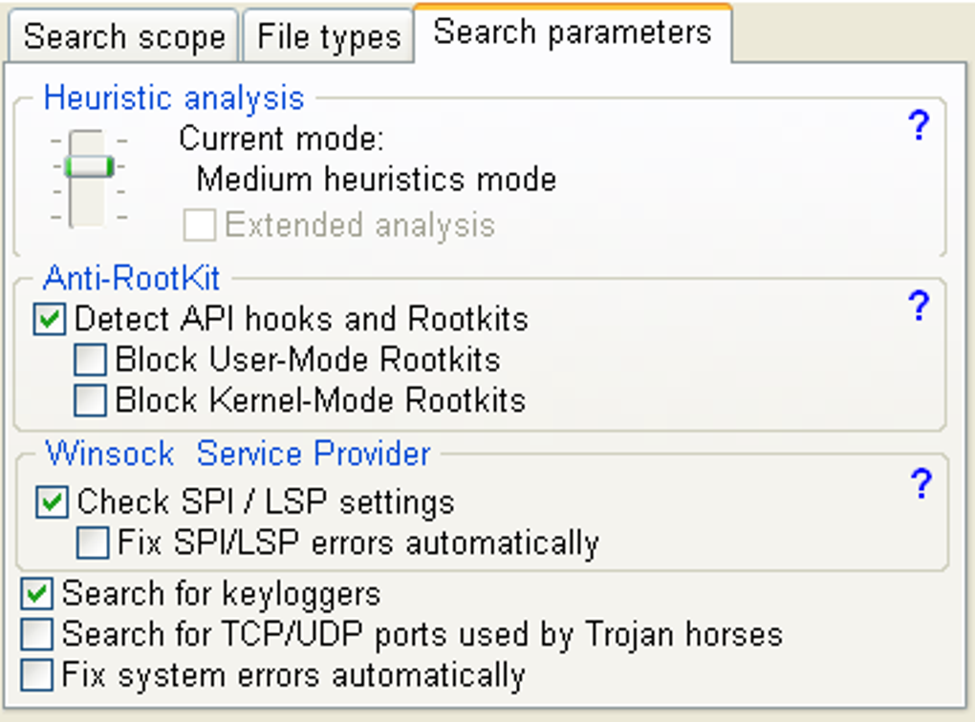
Task: Open help for Heuristic analysis section
Action: 918,126
